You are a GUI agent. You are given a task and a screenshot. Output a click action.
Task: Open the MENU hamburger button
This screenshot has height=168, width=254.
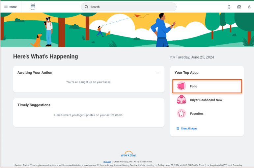pyautogui.click(x=10, y=7)
